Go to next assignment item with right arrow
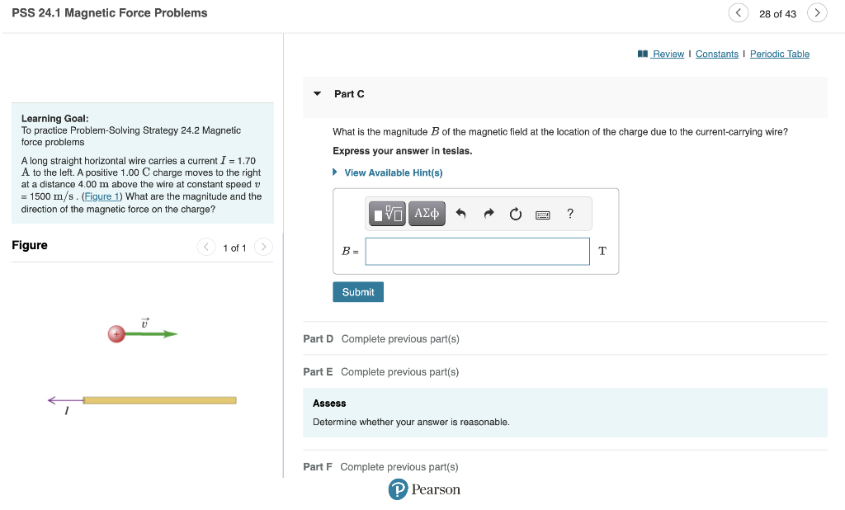Screen dimensions: 845x510 coord(815,12)
